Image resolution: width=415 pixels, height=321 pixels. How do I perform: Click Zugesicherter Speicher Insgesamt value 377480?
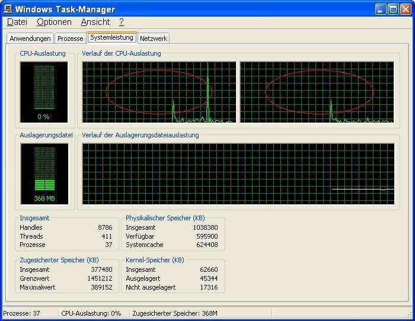point(101,269)
